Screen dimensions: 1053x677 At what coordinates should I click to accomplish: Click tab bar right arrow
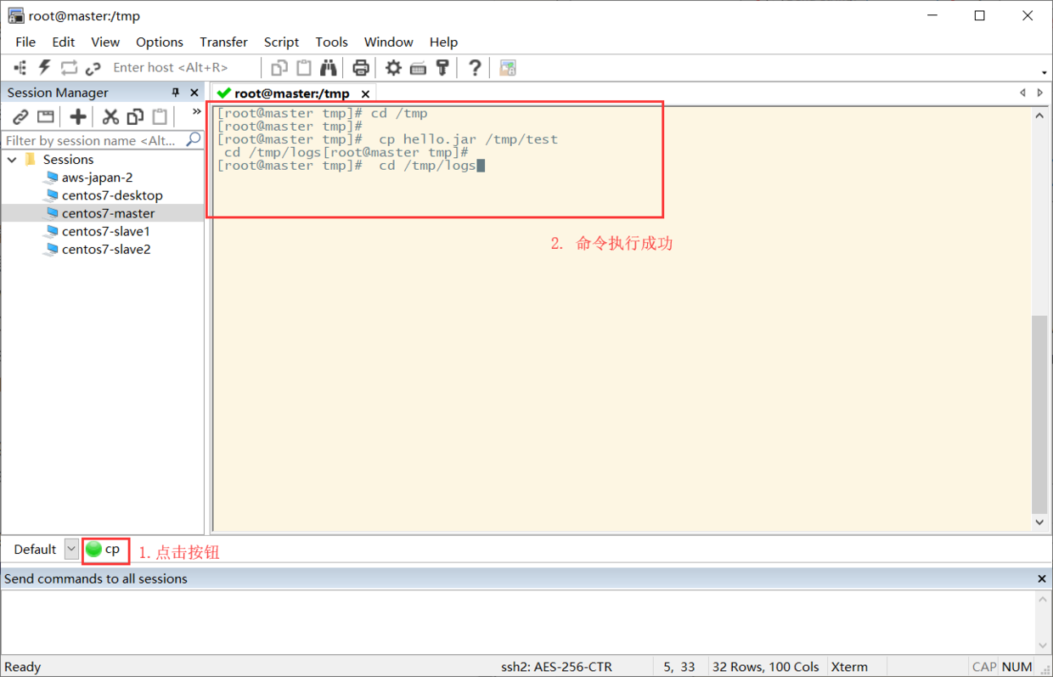(1040, 93)
